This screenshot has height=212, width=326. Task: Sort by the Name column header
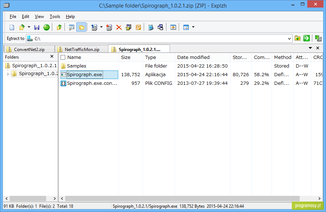coord(74,57)
